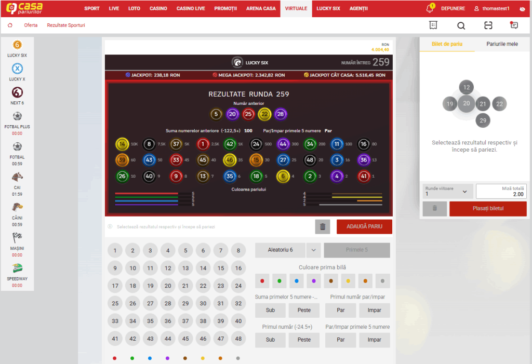Open the Runde viitoare dropdown
Image resolution: width=532 pixels, height=364 pixels.
tap(448, 191)
